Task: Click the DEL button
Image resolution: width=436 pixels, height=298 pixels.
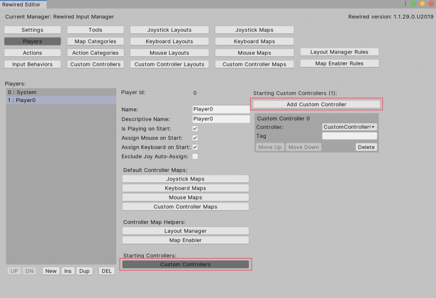Action: 106,271
